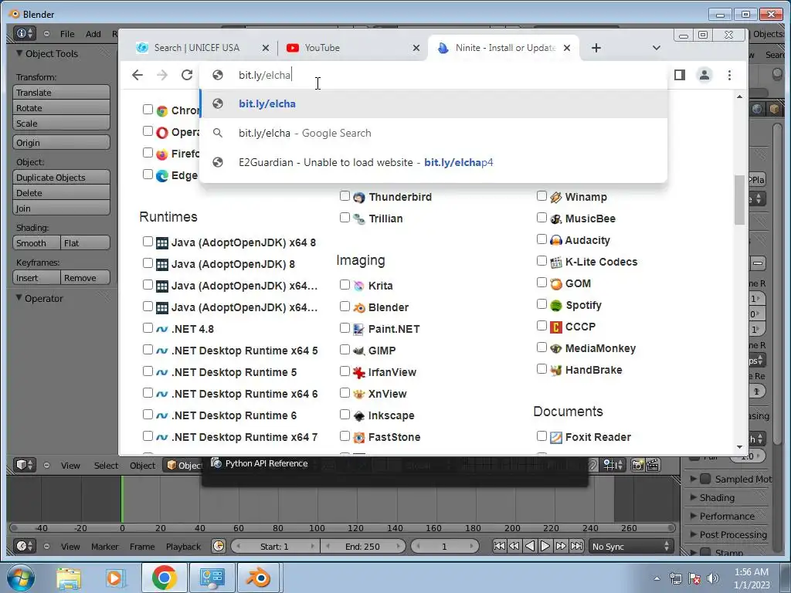Close the YouTube tab
791x593 pixels.
[416, 48]
